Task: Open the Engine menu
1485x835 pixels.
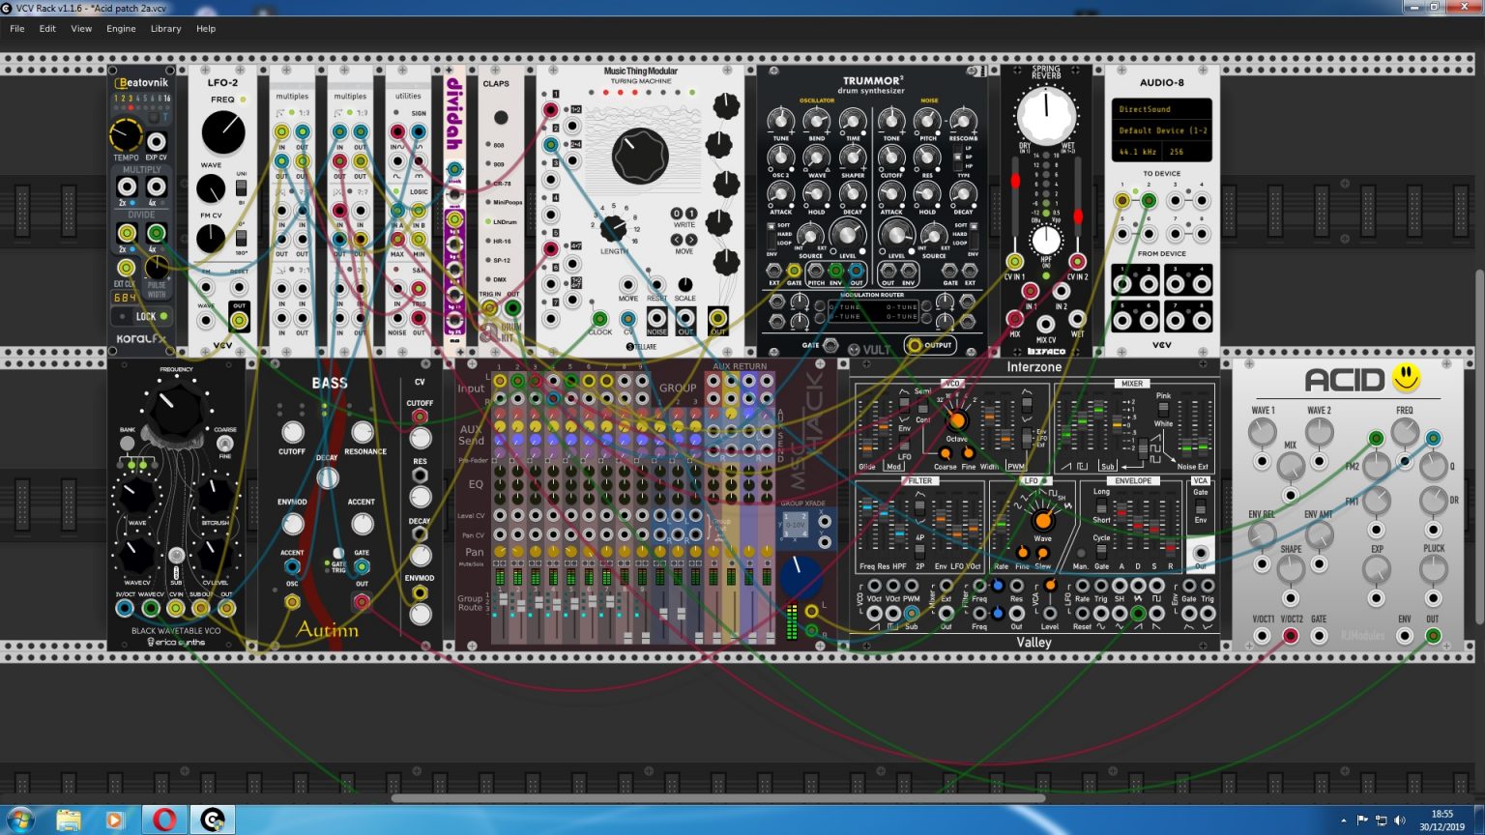Action: tap(121, 28)
